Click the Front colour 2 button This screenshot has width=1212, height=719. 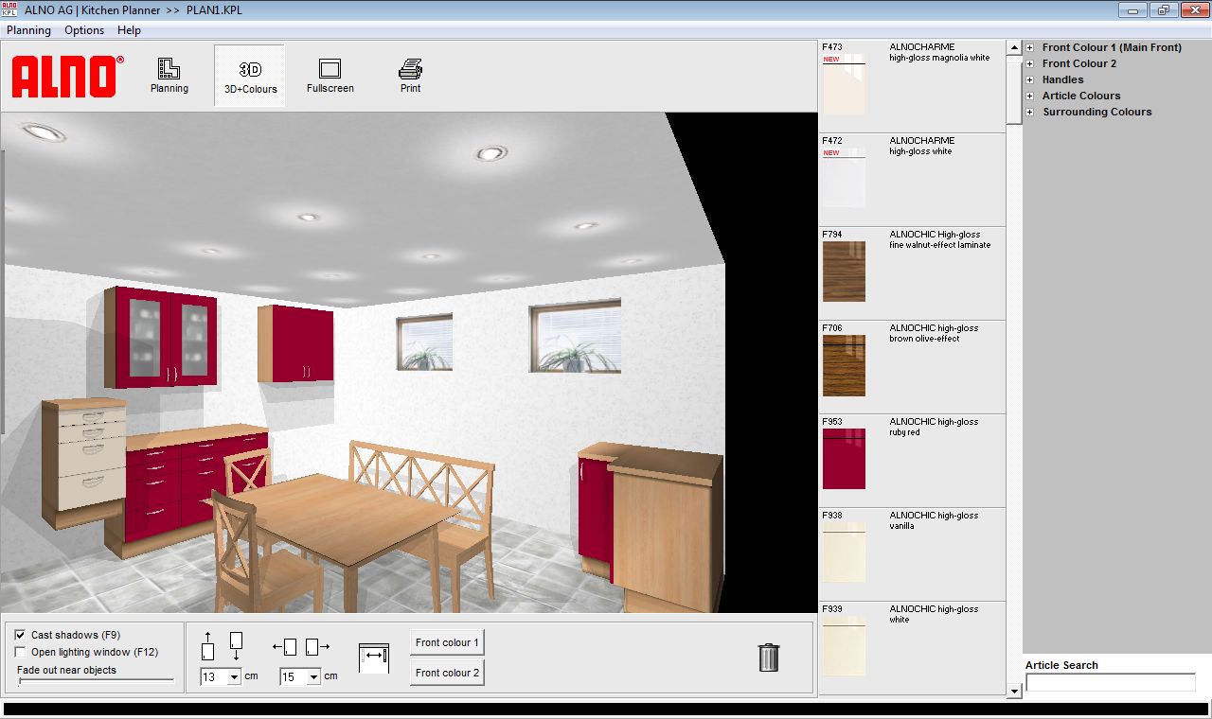tap(447, 673)
